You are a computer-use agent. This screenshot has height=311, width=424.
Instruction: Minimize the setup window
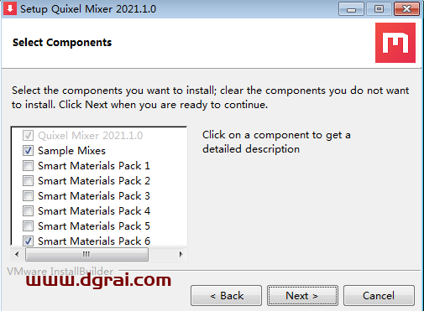[x=351, y=9]
